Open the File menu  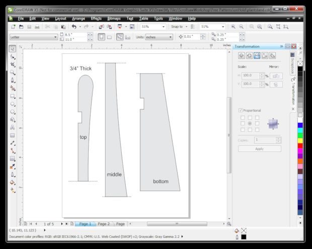(21, 19)
